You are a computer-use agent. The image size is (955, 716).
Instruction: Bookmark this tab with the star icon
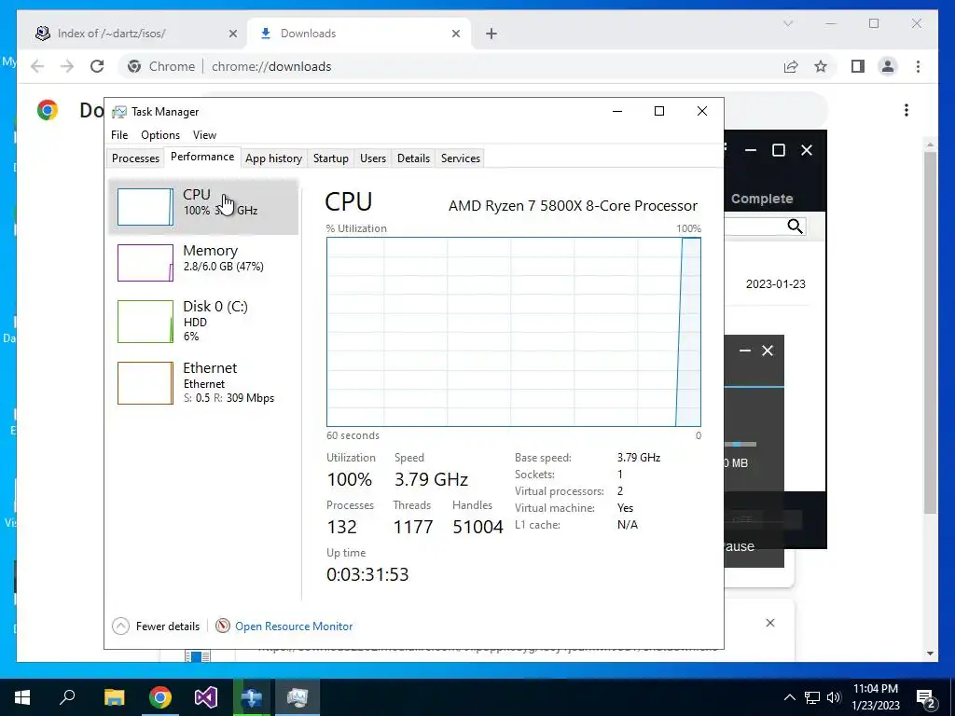pos(821,66)
